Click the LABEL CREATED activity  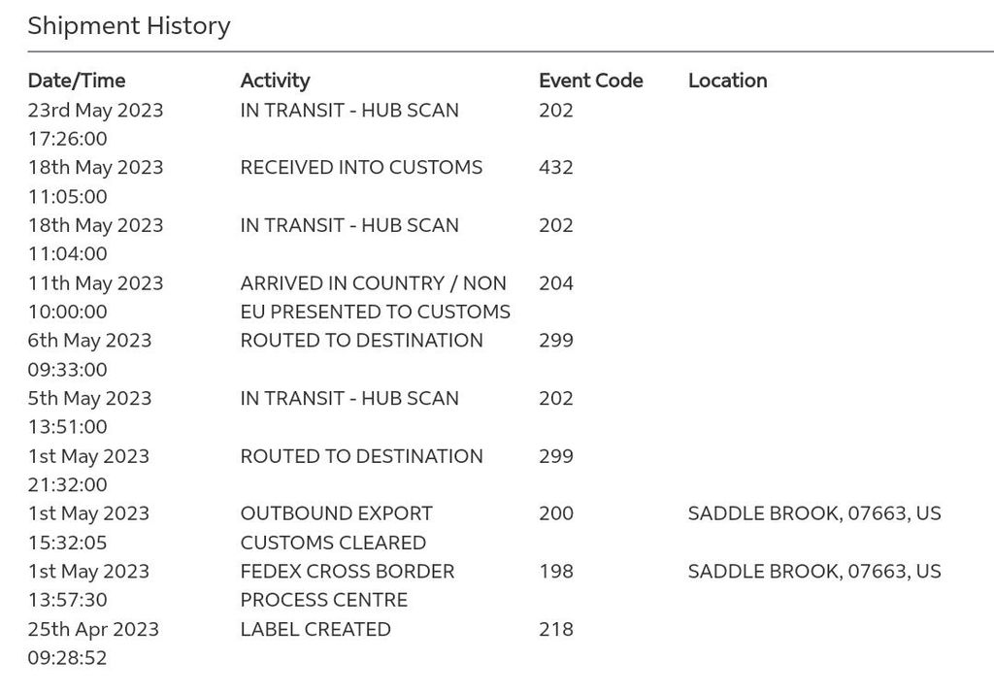(x=315, y=629)
